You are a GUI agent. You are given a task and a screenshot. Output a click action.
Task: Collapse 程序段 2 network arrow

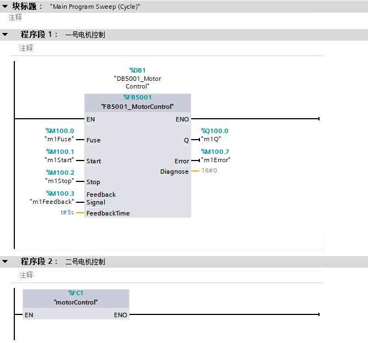(x=5, y=262)
